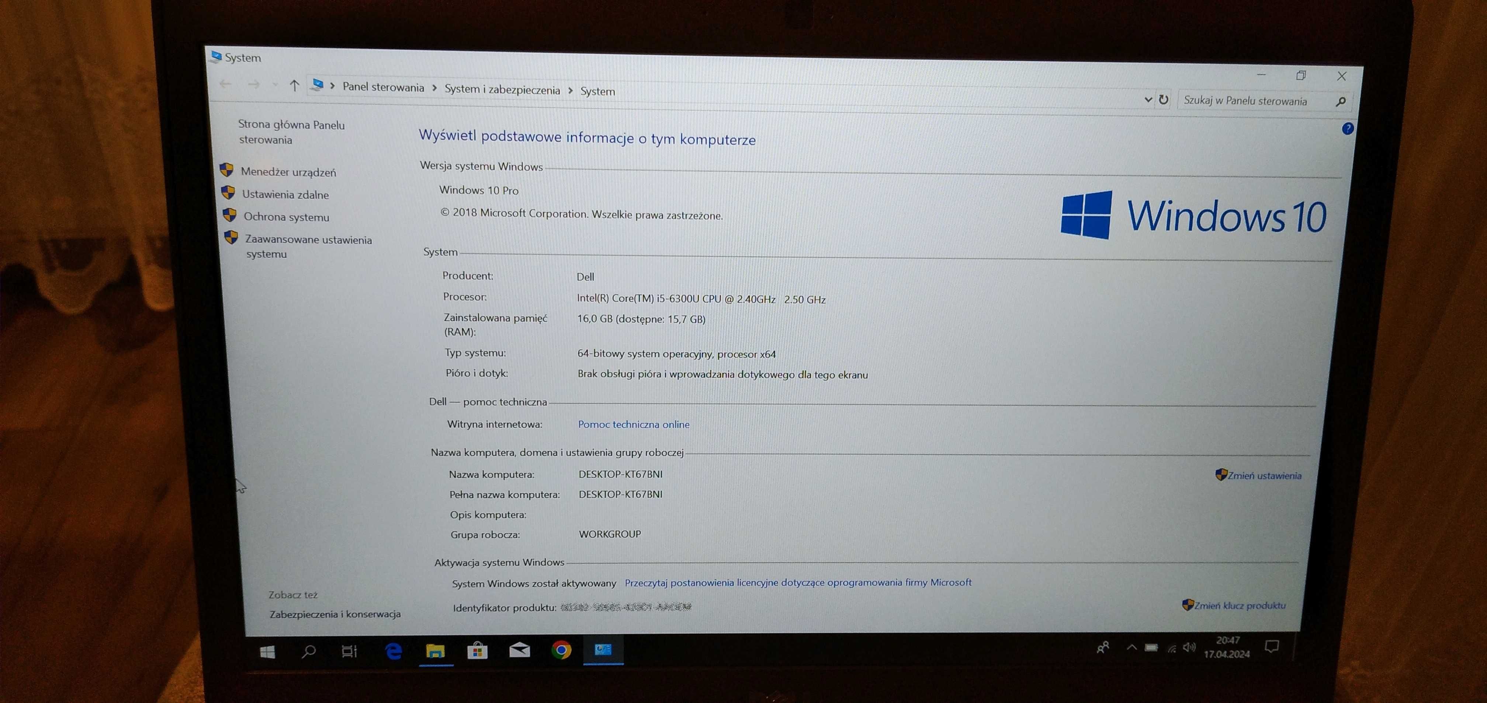The width and height of the screenshot is (1487, 703).
Task: Click Windows 10 Pro edition text
Action: point(479,190)
